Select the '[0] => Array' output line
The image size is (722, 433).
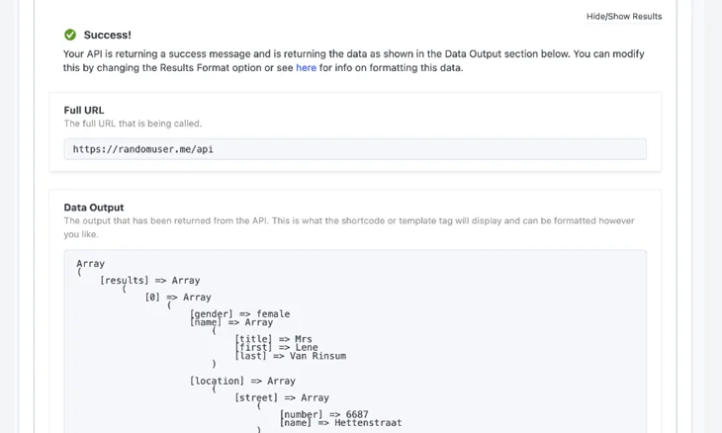[178, 298]
